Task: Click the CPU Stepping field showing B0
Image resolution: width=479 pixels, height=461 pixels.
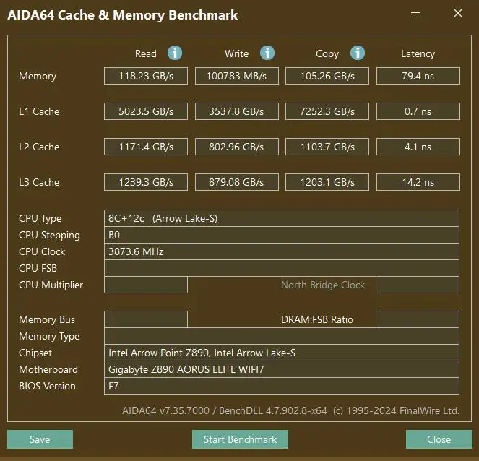Action: click(x=282, y=235)
